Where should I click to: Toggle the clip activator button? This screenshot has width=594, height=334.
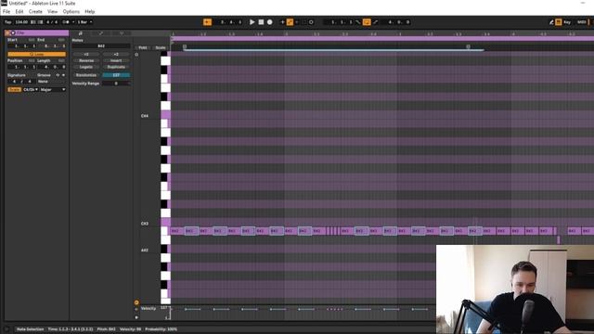pos(8,33)
